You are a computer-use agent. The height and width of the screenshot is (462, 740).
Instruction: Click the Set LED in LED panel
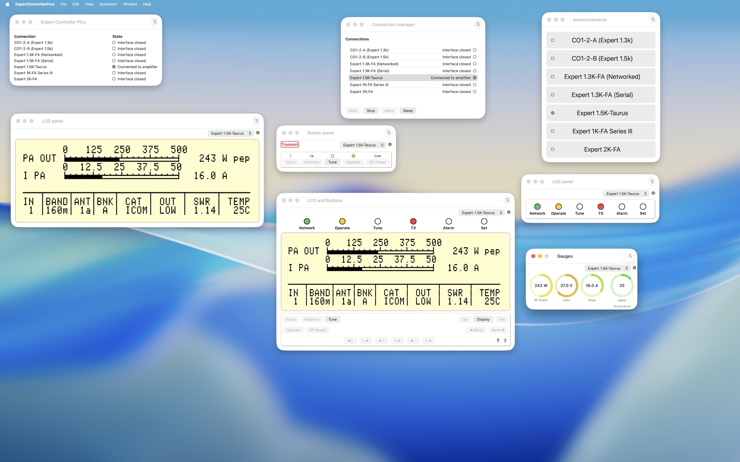click(643, 206)
